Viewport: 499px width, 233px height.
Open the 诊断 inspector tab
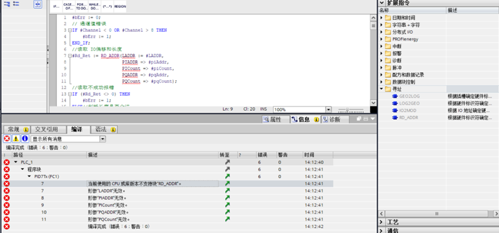click(335, 120)
